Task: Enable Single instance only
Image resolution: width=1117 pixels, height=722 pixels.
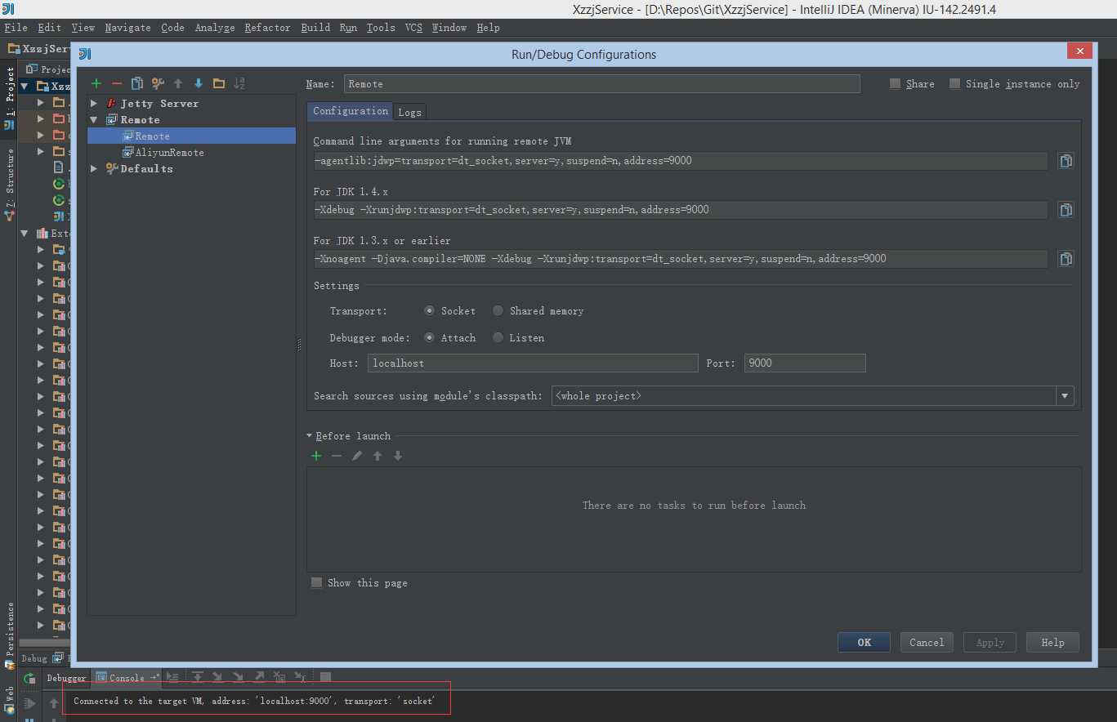Action: click(x=954, y=83)
